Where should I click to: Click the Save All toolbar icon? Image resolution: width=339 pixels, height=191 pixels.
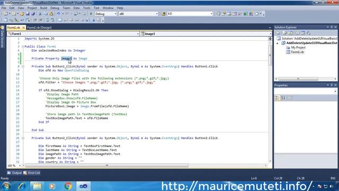33,14
